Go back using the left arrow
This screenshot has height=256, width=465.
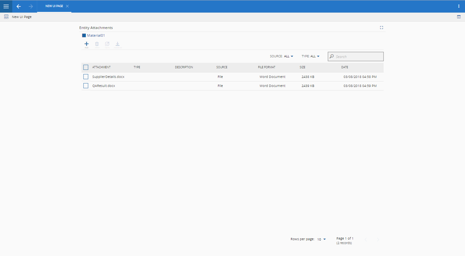(x=19, y=6)
